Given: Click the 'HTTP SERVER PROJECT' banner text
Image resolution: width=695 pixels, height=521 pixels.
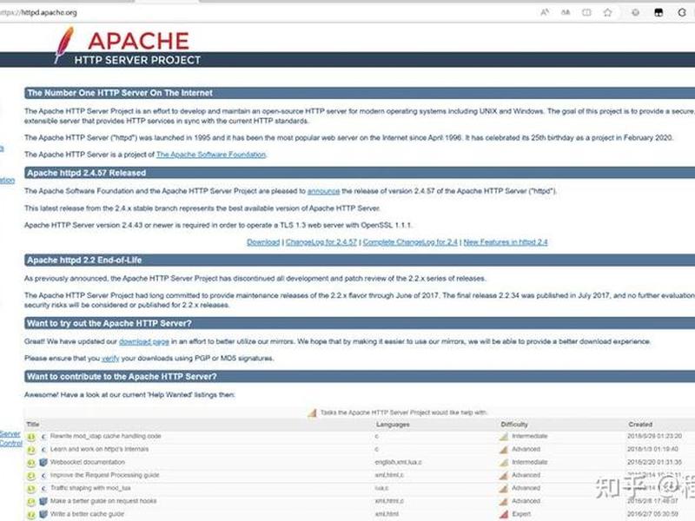Looking at the screenshot, I should point(137,60).
